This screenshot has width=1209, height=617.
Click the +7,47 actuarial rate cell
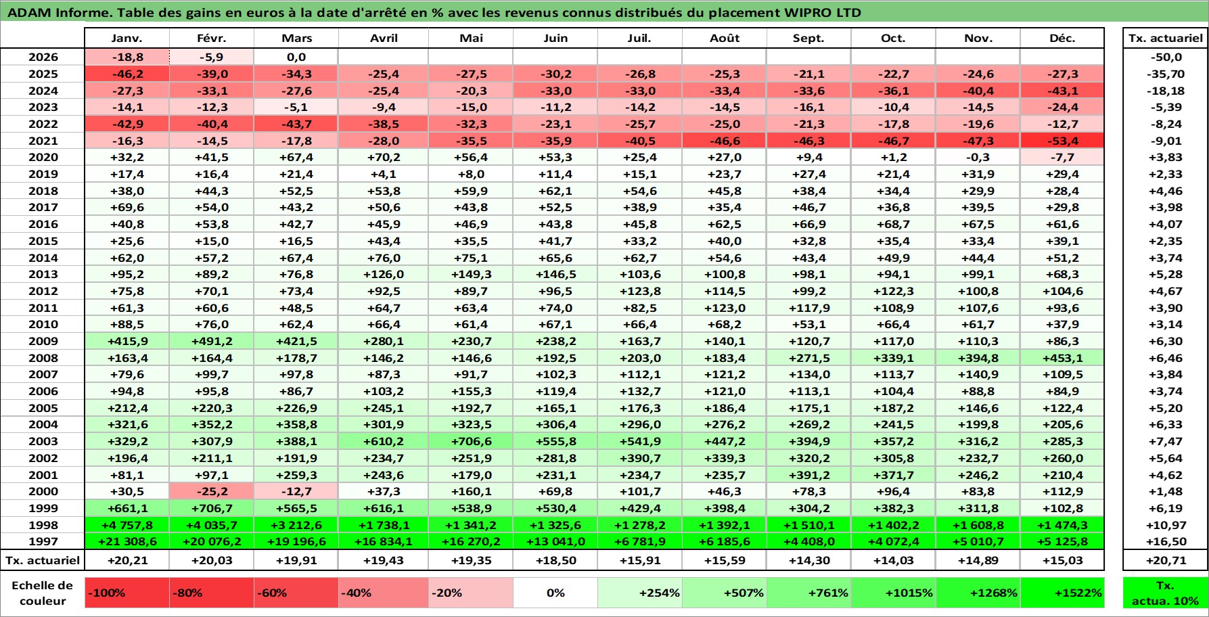point(1165,441)
